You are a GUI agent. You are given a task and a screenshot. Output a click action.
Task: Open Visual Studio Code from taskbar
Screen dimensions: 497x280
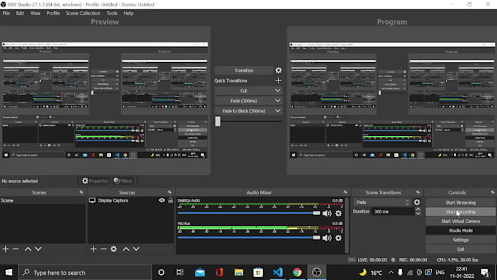tap(278, 273)
